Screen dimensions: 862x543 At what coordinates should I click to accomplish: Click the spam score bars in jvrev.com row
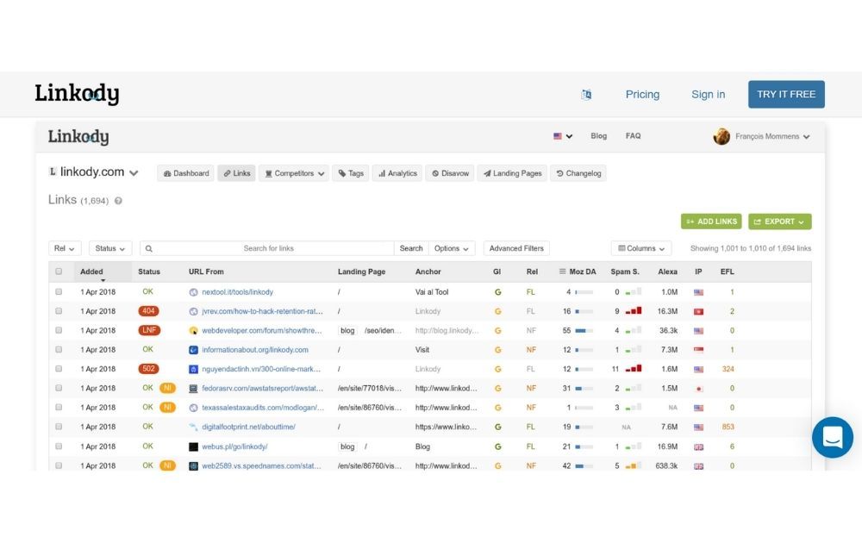click(634, 311)
